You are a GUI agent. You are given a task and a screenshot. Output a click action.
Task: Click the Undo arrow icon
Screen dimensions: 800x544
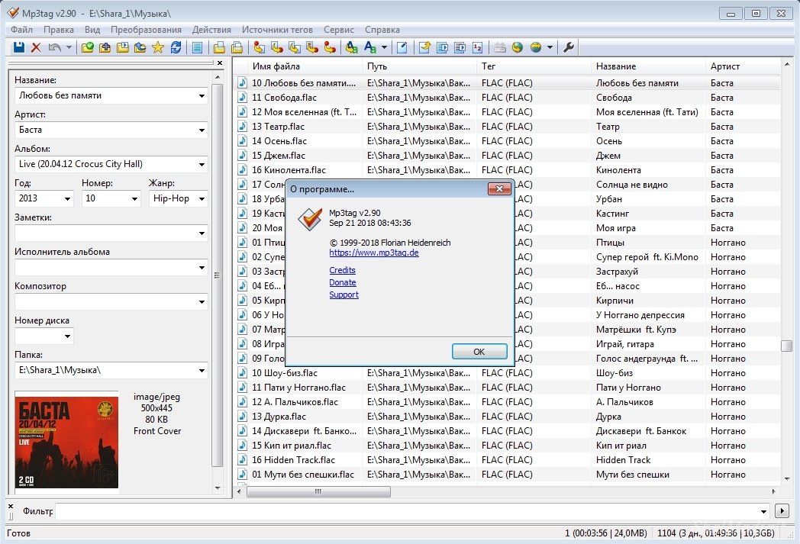tap(54, 47)
